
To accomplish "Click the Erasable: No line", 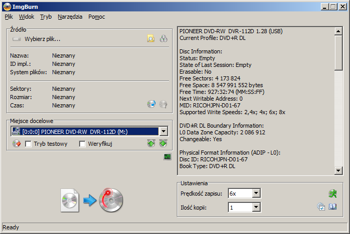I will click(x=196, y=72).
